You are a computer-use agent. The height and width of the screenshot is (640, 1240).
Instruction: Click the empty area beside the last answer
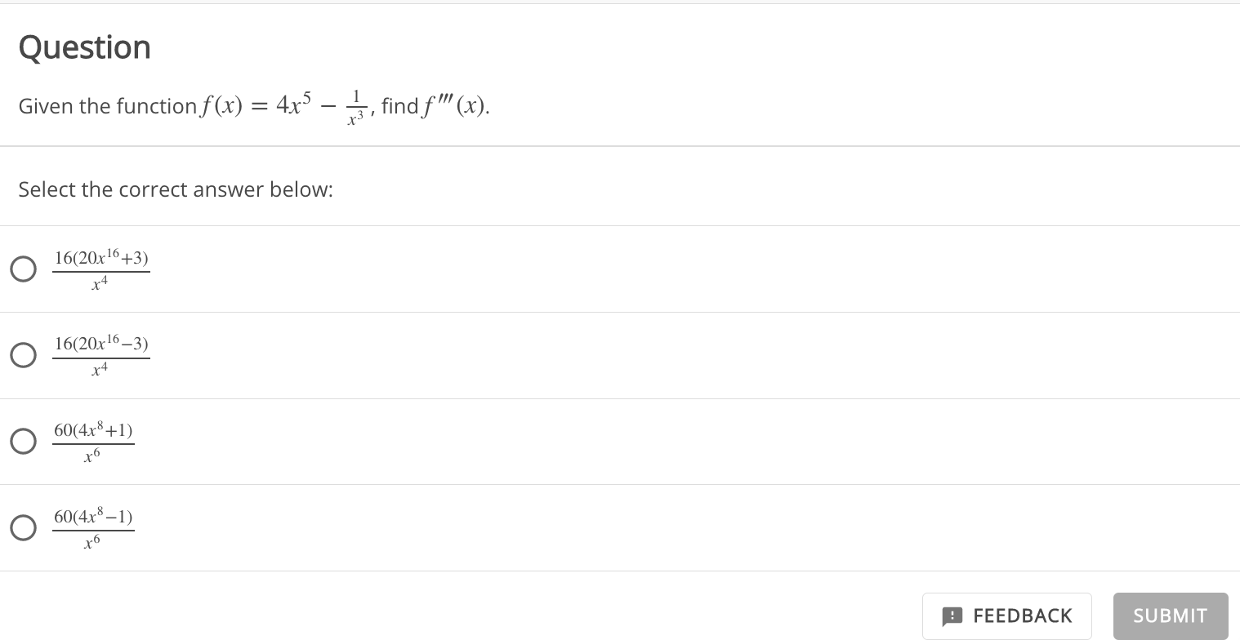(x=572, y=528)
